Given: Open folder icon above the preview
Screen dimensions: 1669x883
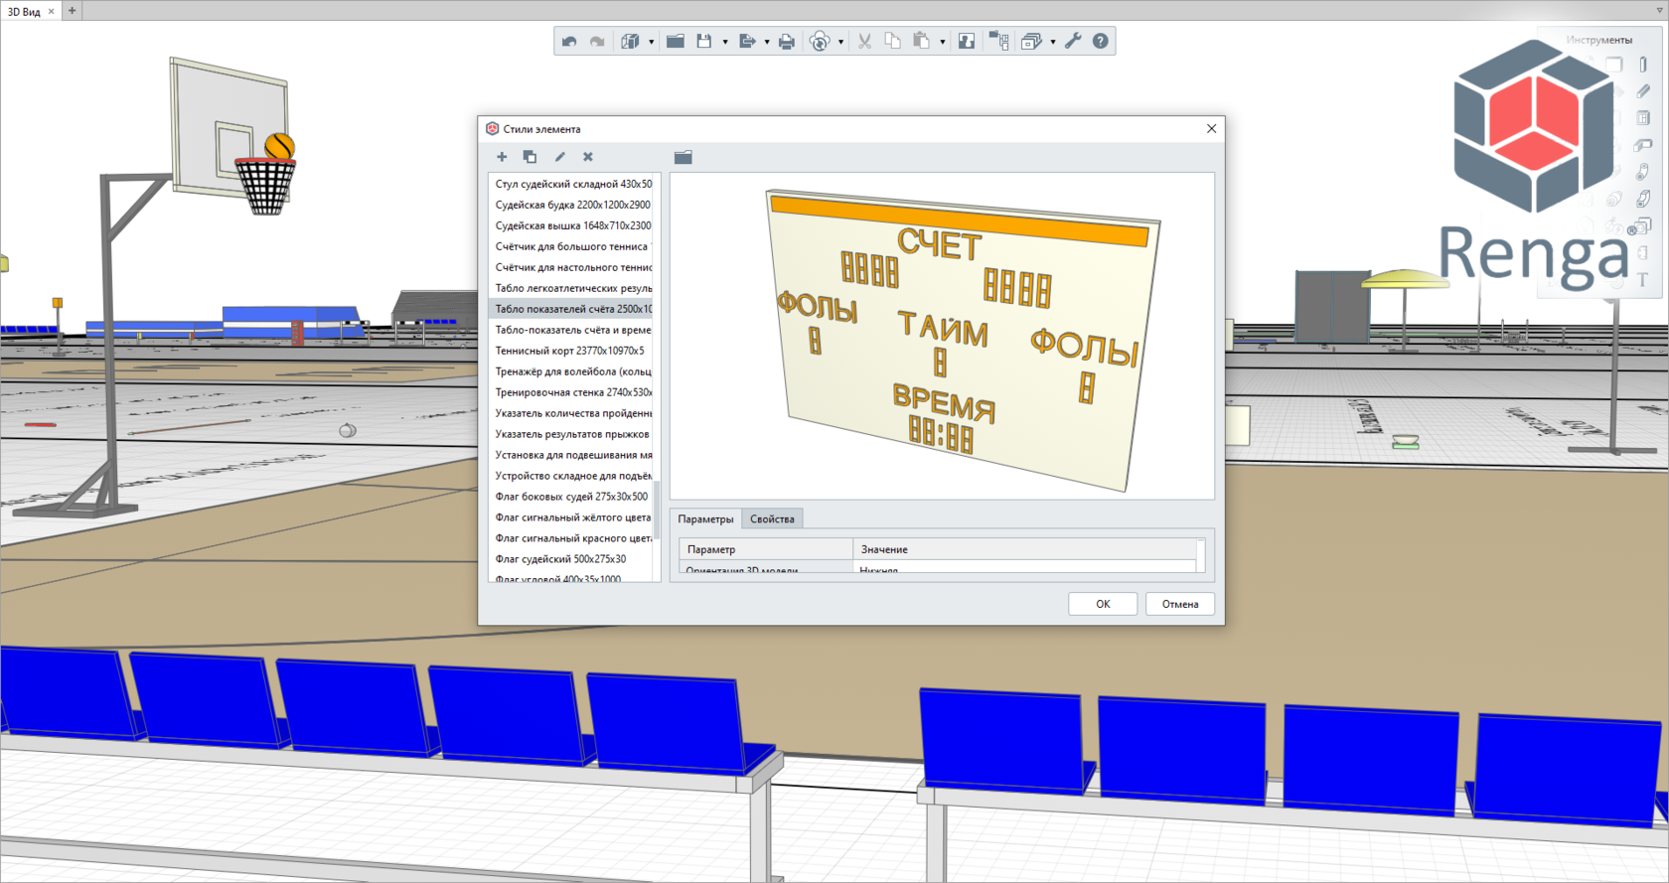Looking at the screenshot, I should [x=683, y=157].
